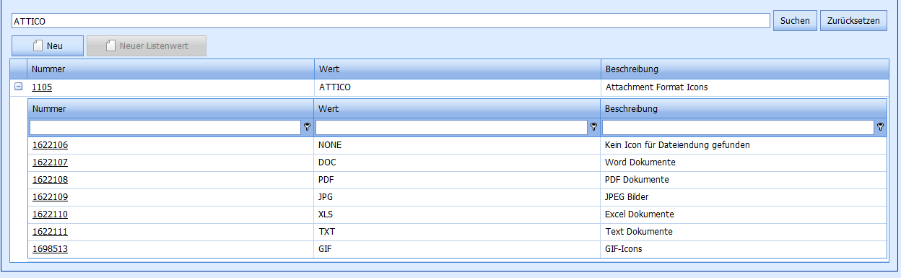The image size is (901, 278).
Task: Click filter icon beside inner Beschreibung field
Action: coord(880,127)
